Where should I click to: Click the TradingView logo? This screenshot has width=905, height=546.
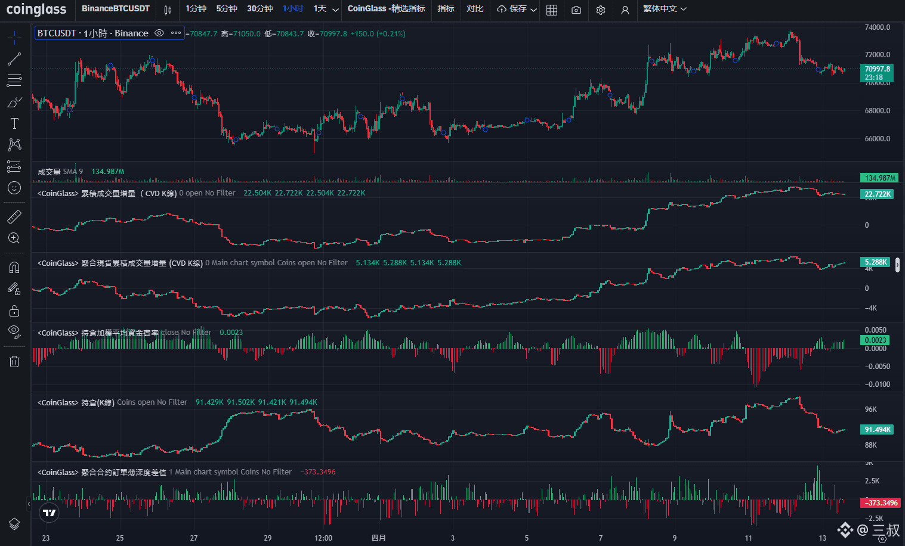tap(50, 513)
